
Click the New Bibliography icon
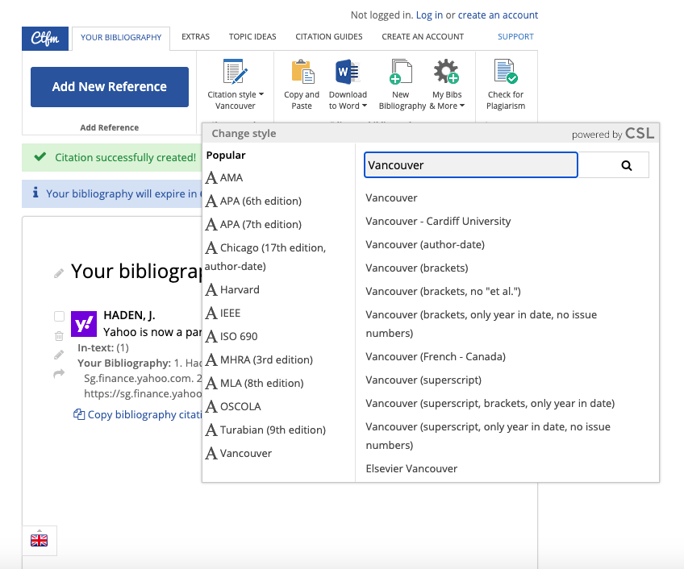pyautogui.click(x=400, y=71)
